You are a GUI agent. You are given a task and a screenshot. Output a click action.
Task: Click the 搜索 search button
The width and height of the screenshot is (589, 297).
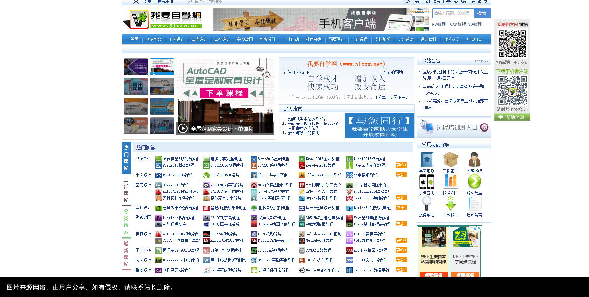(482, 13)
